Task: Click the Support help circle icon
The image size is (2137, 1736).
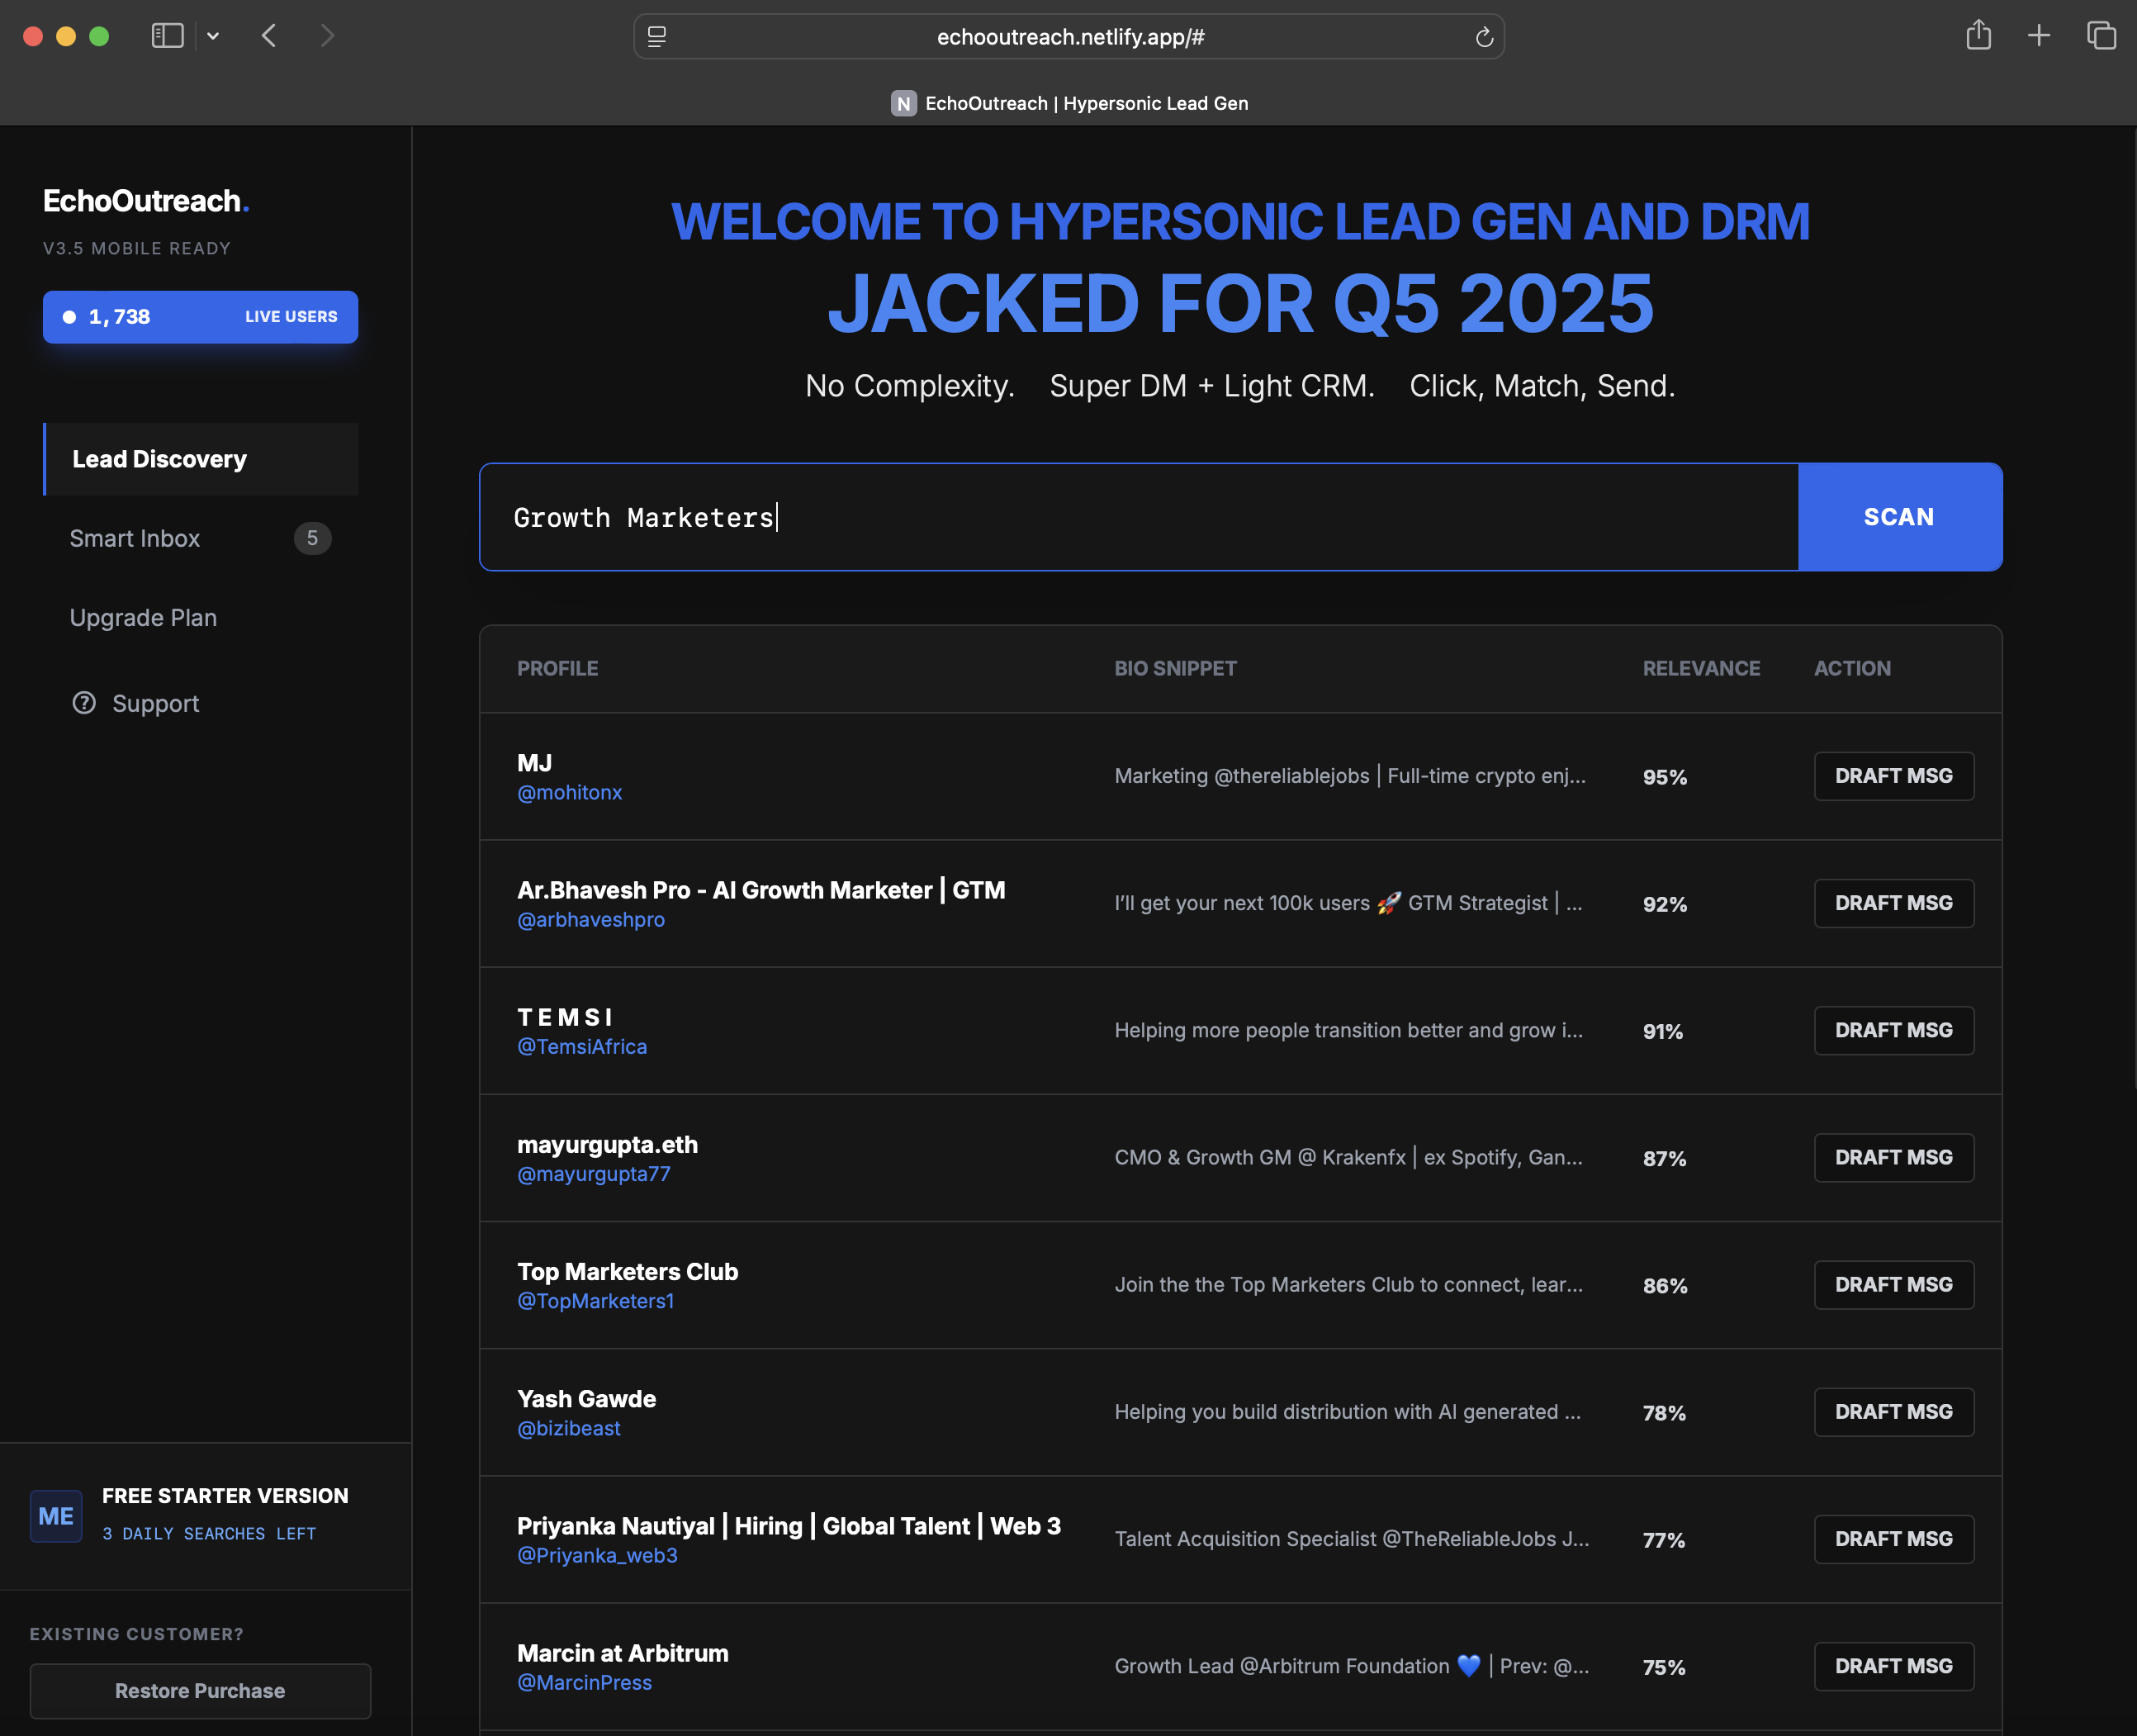Action: [84, 703]
